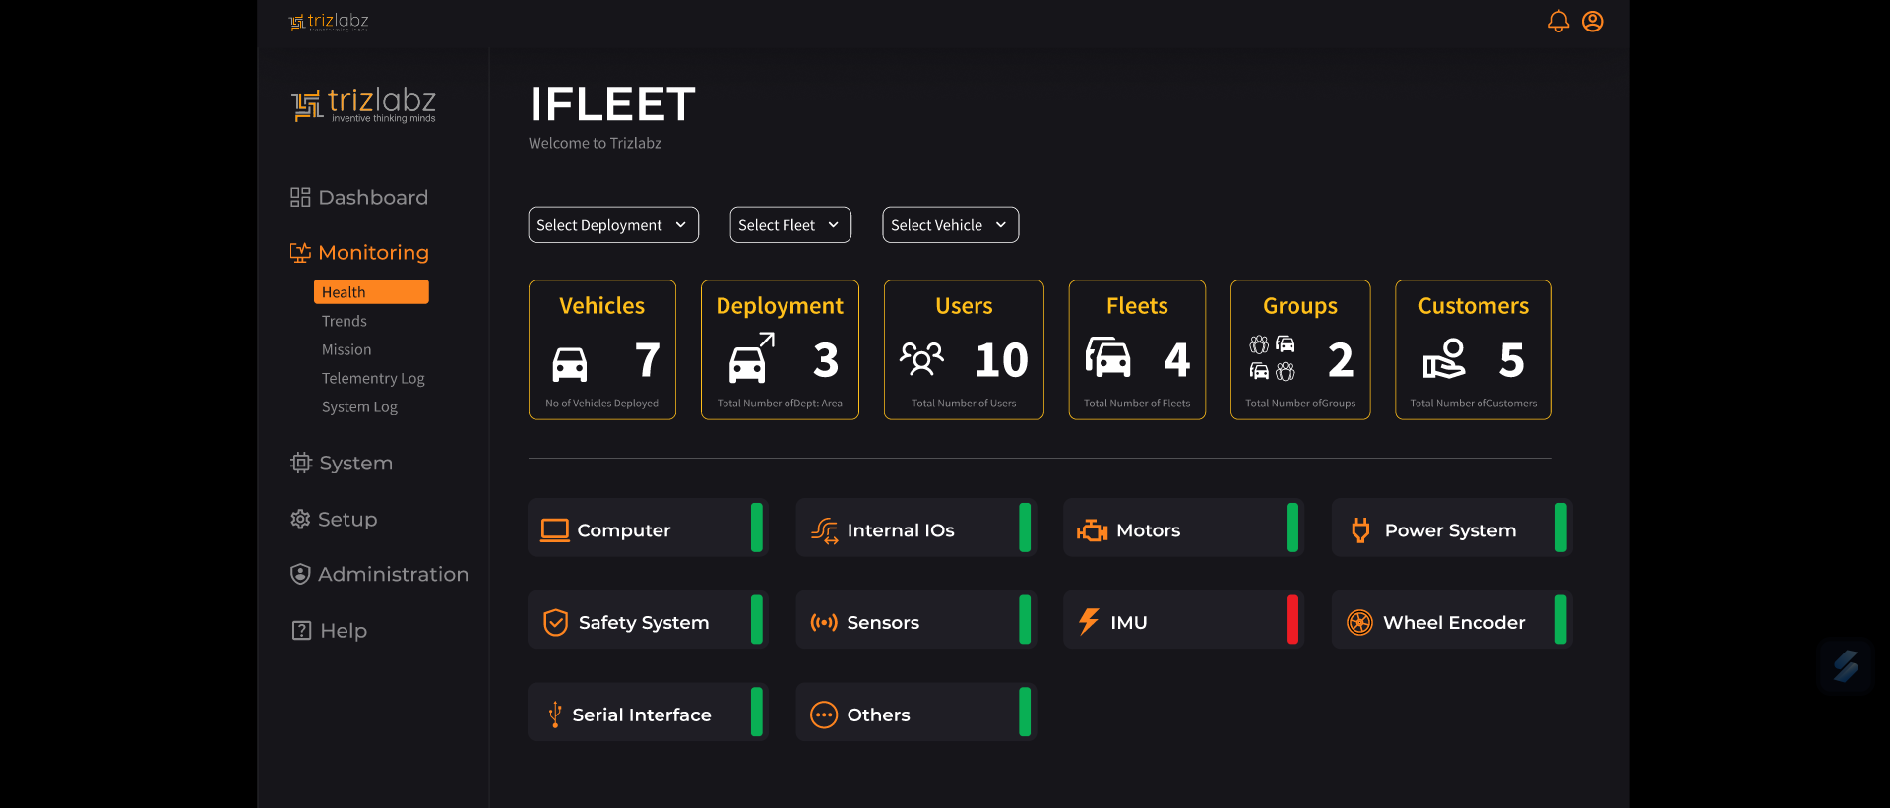Click the red IMU status indicator
Viewport: 1890px width, 808px height.
pyautogui.click(x=1291, y=620)
